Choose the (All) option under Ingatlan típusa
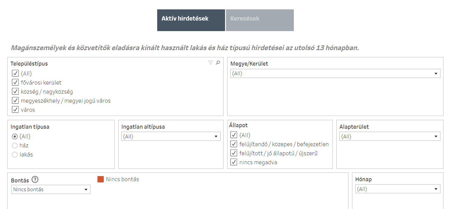This screenshot has height=209, width=451. [15, 137]
